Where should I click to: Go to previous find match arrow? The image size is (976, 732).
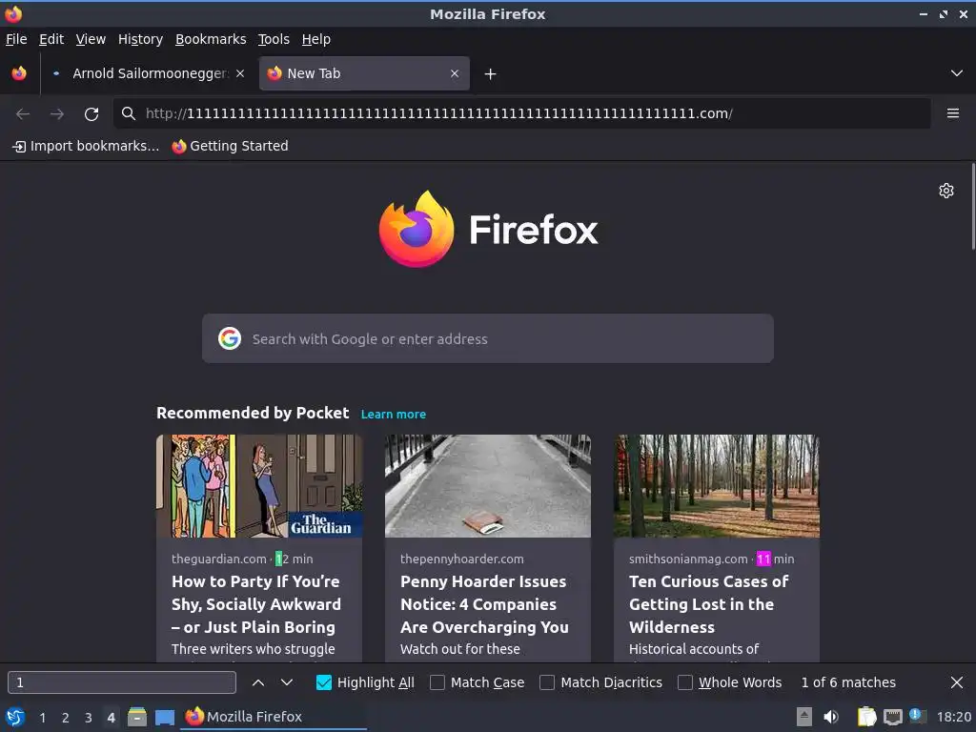click(258, 682)
